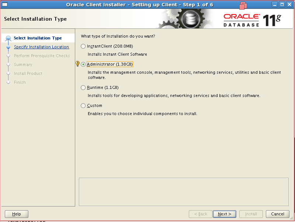The image size is (295, 222).
Task: Open the Help button
Action: point(17,214)
